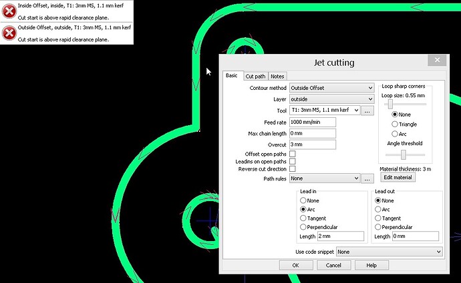Screen dimensions: 461x283
Task: Enable Offset open paths checkbox
Action: coord(293,154)
